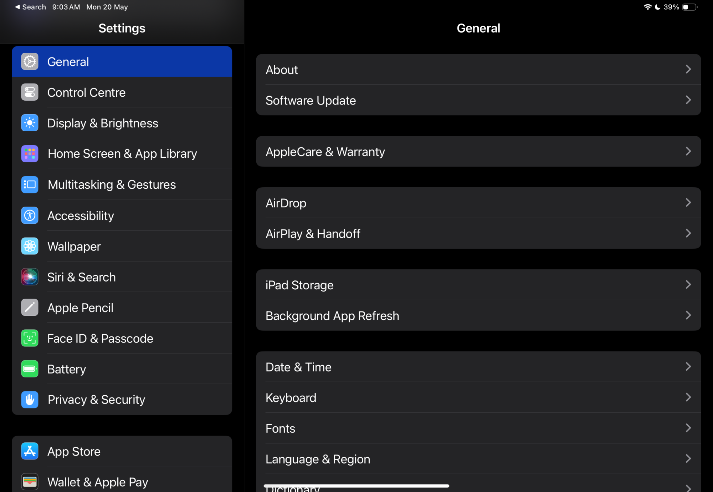This screenshot has height=492, width=713.
Task: Expand the AirPlay & Handoff chevron
Action: (688, 233)
